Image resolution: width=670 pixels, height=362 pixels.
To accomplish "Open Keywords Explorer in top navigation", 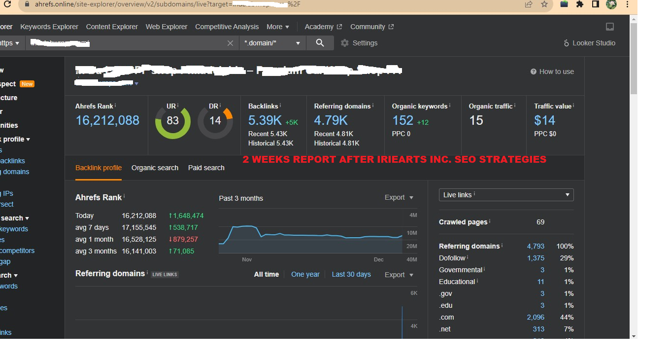I will pos(49,27).
